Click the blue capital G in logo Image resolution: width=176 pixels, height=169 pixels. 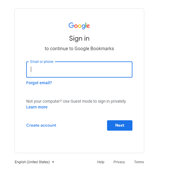pyautogui.click(x=71, y=25)
